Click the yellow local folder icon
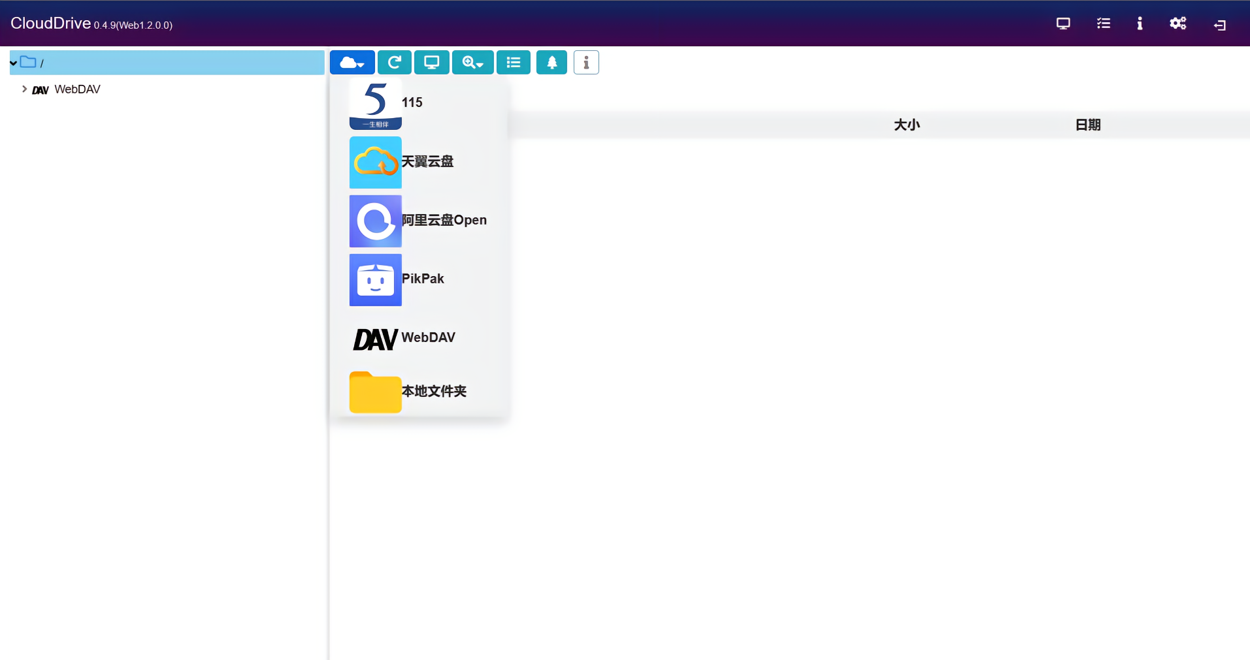Screen dimensions: 1250x660 point(375,392)
